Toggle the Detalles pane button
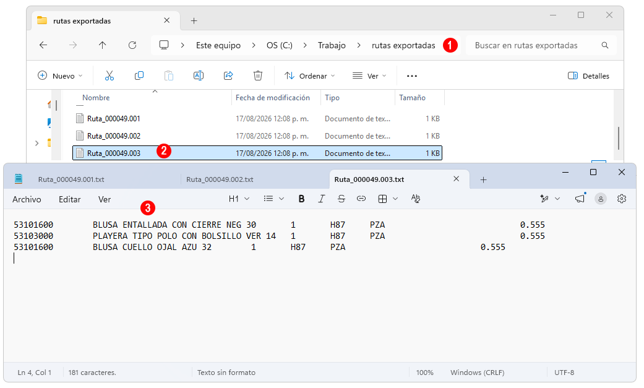The width and height of the screenshot is (644, 388). 588,75
